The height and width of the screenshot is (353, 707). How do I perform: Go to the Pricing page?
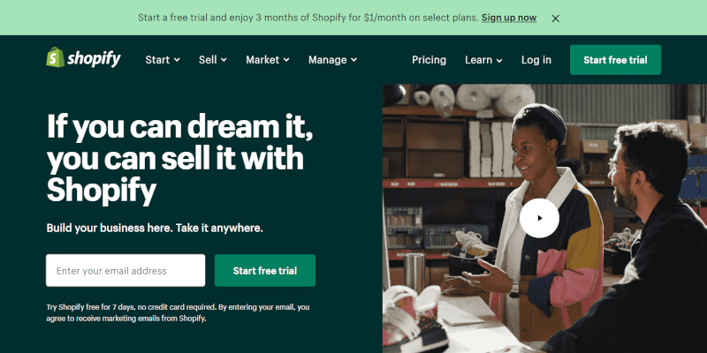(429, 60)
